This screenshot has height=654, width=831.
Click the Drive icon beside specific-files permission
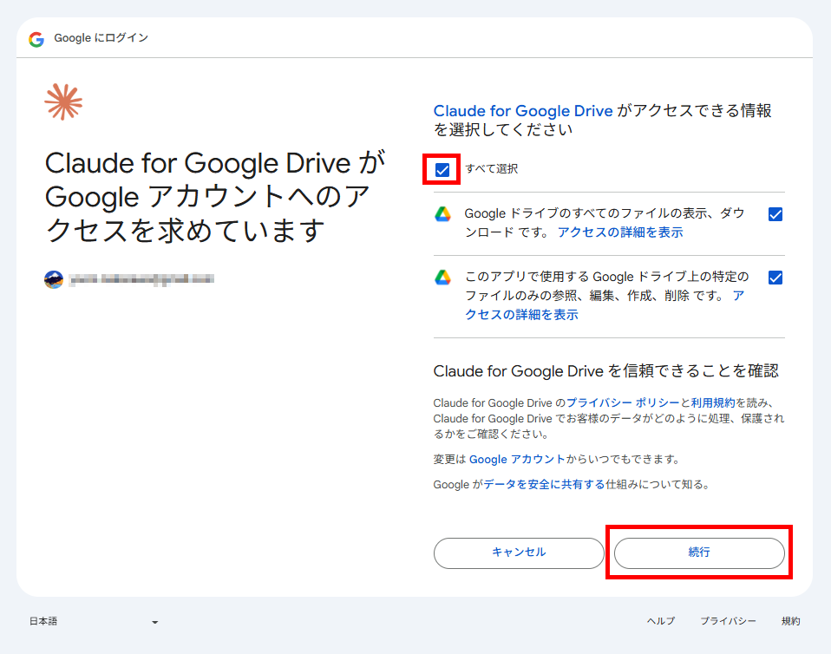443,278
